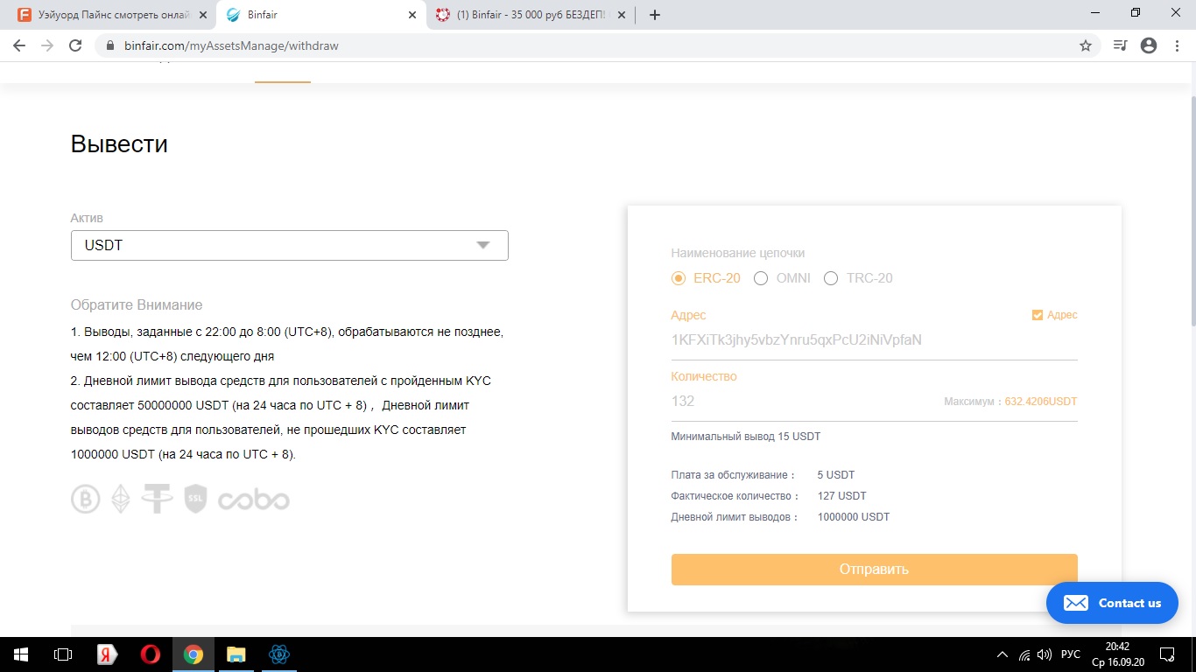1196x672 pixels.
Task: Launch Opera from the taskbar
Action: [151, 654]
